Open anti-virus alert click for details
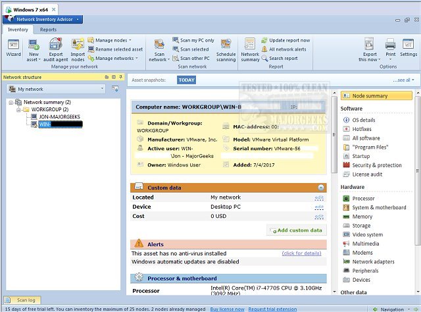 tap(301, 253)
